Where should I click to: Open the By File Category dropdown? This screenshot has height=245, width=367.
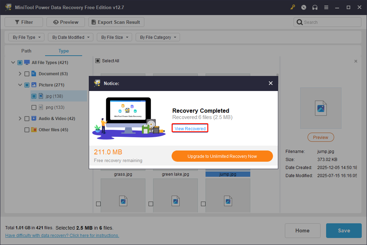pos(158,37)
